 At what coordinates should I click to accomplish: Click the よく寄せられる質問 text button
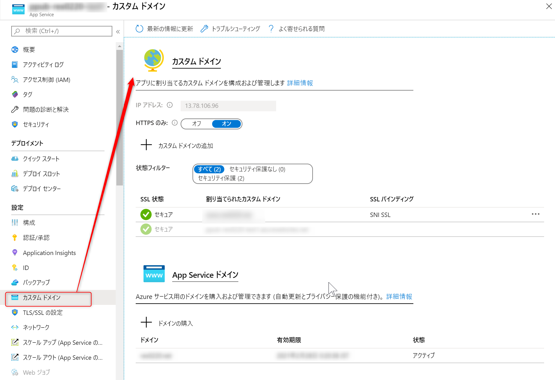pos(301,29)
